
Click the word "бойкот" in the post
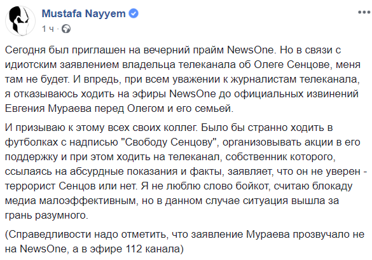[x=253, y=186]
